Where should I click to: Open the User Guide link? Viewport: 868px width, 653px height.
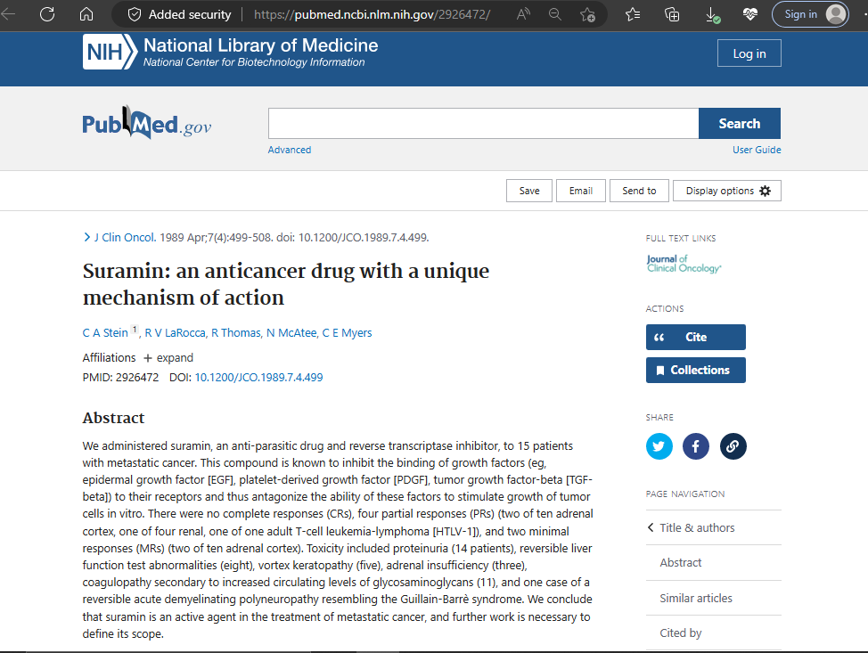pos(757,150)
